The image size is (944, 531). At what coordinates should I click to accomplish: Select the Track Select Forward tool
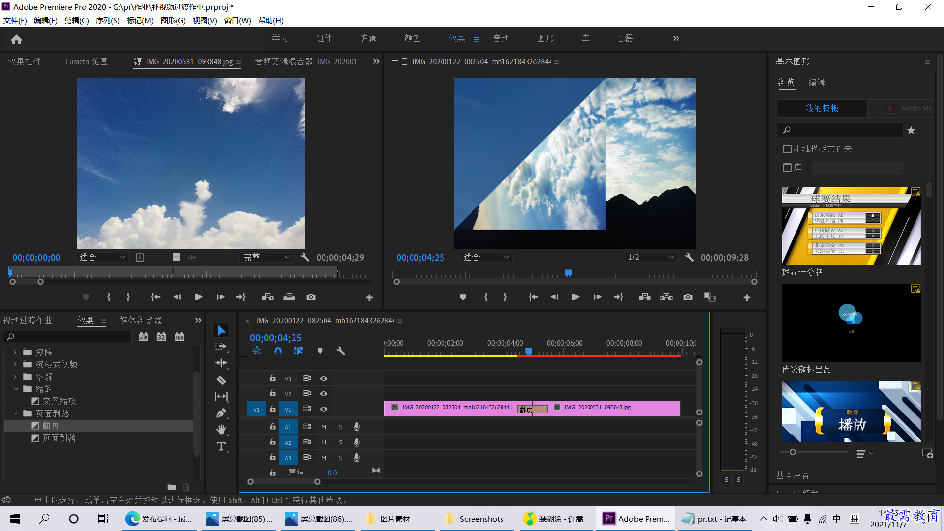tap(221, 347)
